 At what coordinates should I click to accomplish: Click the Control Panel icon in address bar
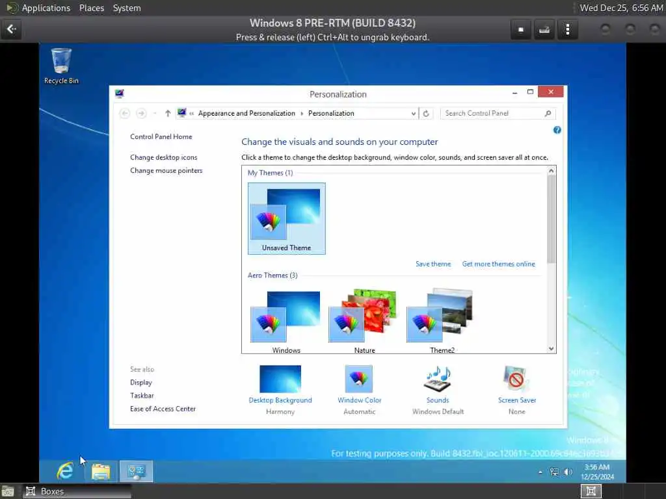(x=182, y=113)
